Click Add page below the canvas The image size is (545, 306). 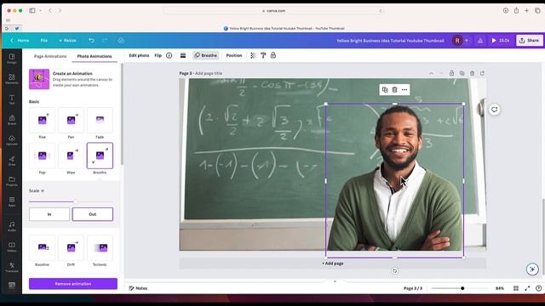coord(333,263)
